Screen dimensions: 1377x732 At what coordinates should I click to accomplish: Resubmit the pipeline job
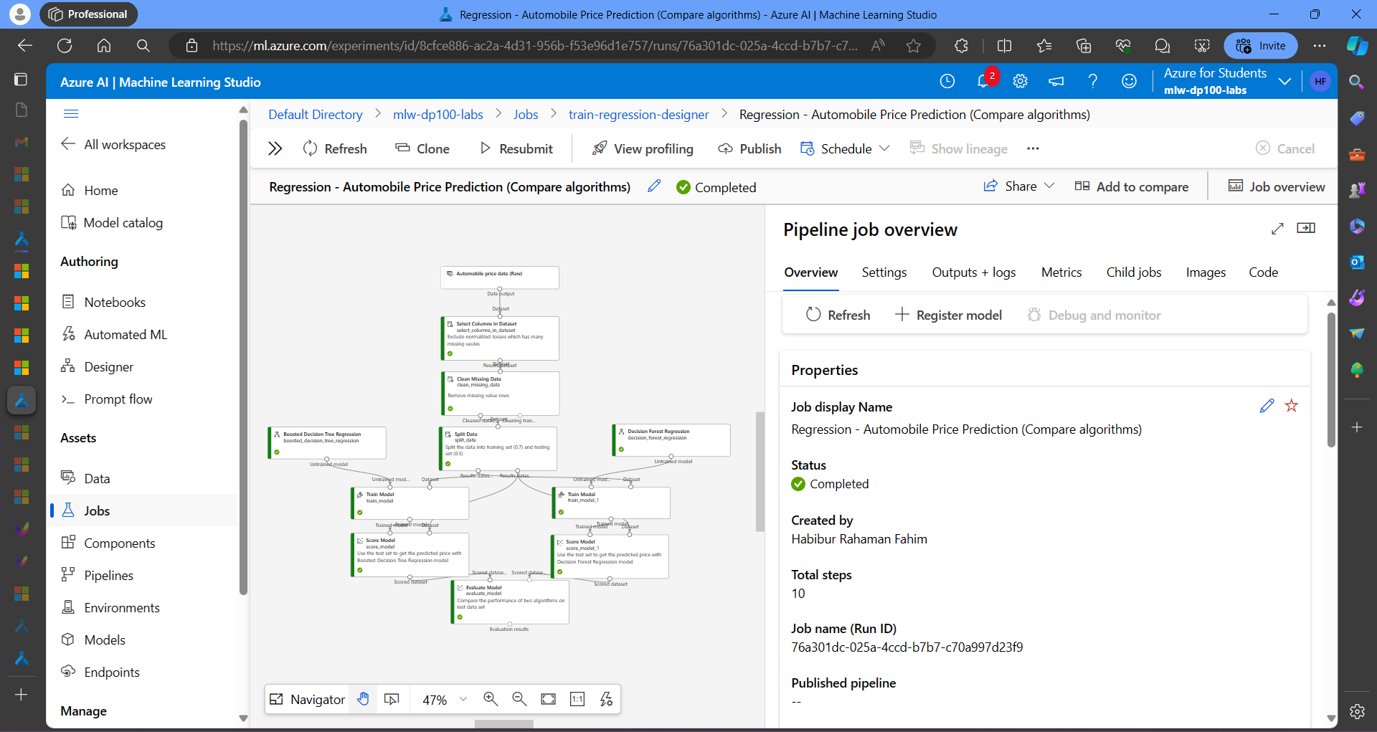pos(516,148)
